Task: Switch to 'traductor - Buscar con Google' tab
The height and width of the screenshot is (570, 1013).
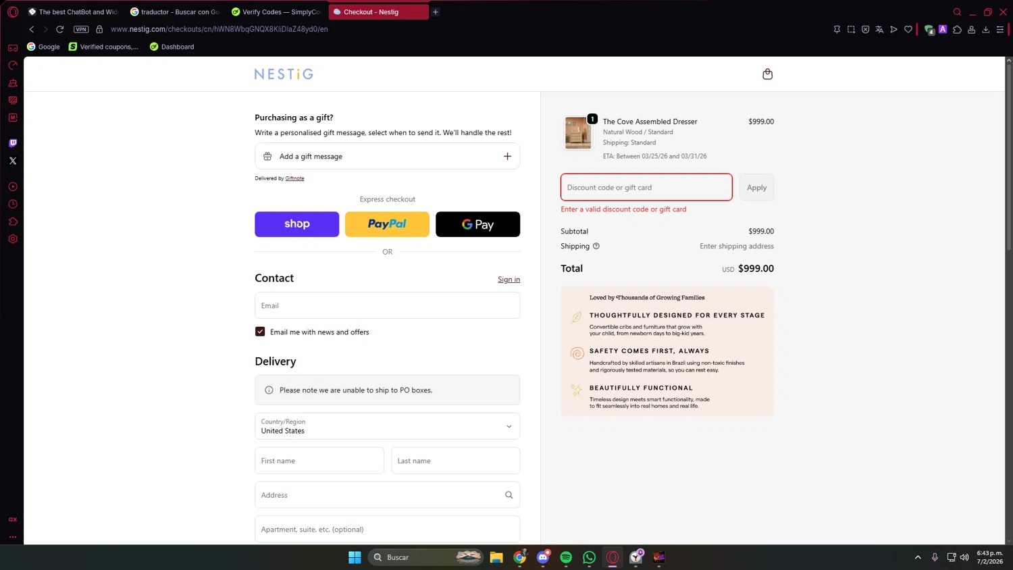Action: [175, 12]
